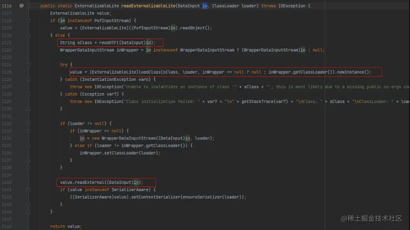Fold the 'if (in instanceof PofInputStream)' block at line 1118
This screenshot has height=230, width=410.
tap(29, 21)
